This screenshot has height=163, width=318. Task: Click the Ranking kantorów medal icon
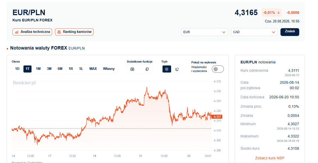point(59,32)
